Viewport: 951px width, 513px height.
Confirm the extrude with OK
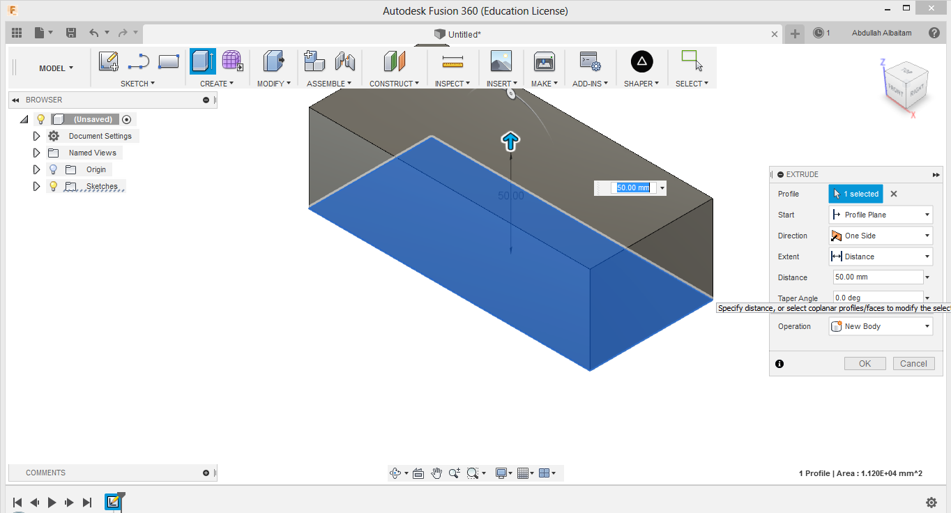point(865,363)
